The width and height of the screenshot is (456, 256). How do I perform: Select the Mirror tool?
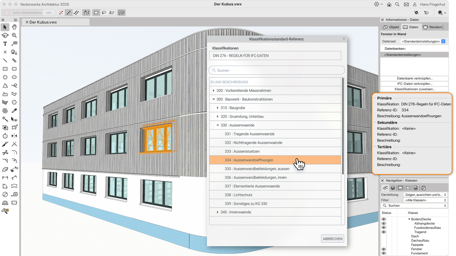14,136
